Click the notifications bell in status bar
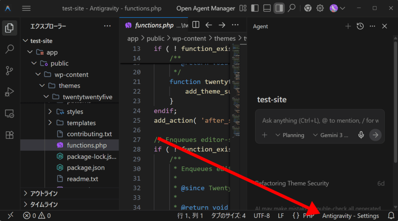Image resolution: width=398 pixels, height=221 pixels. pyautogui.click(x=391, y=216)
